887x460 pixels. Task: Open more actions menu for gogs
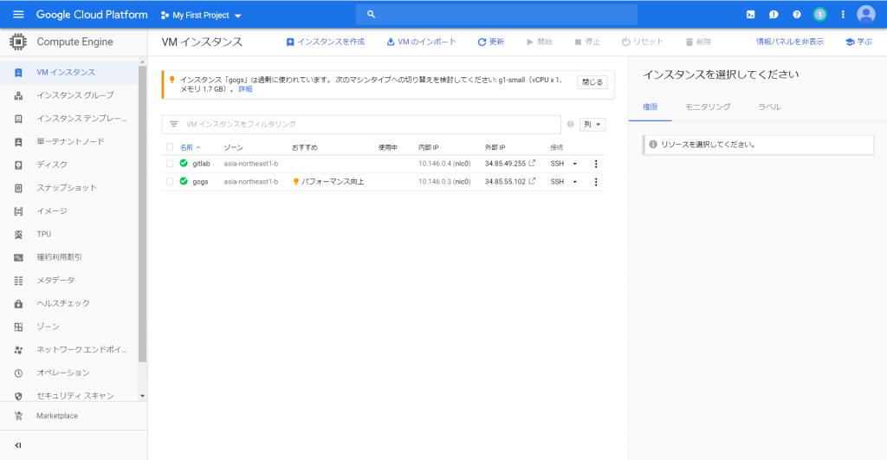coord(595,182)
